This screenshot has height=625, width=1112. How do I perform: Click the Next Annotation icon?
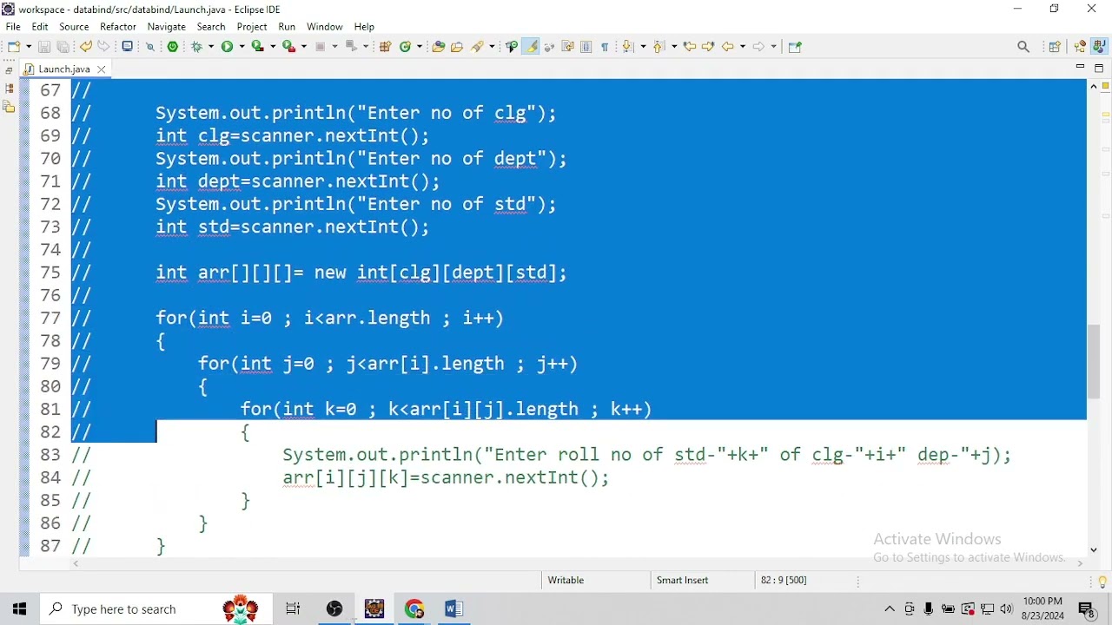tap(630, 47)
